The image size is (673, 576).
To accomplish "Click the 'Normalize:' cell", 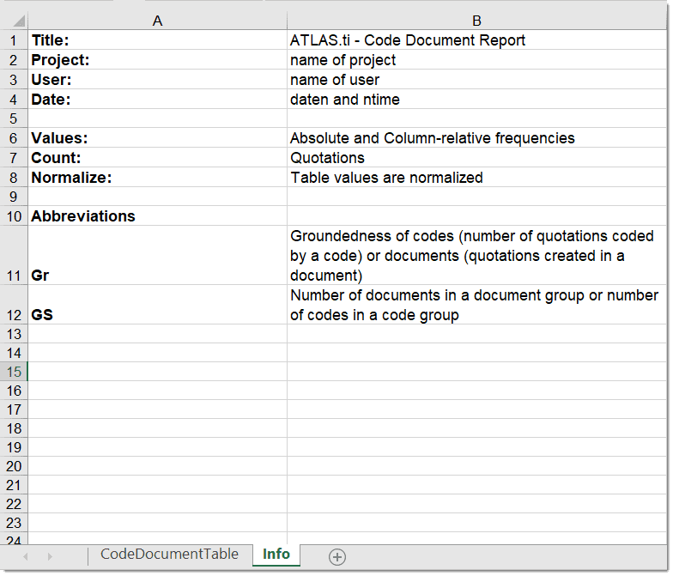I will click(157, 177).
